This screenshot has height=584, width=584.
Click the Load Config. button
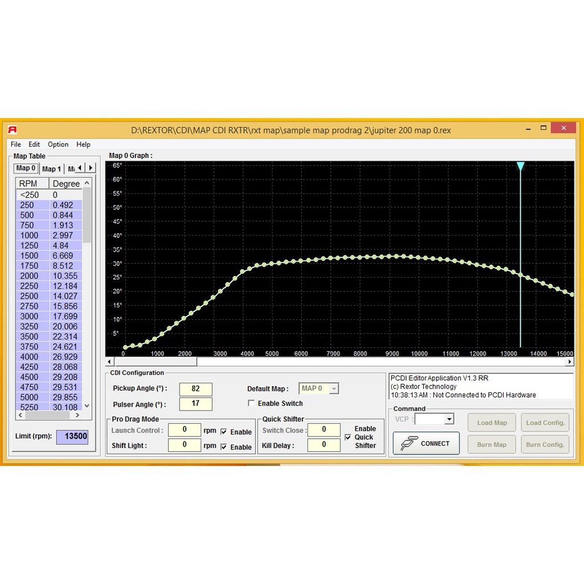[545, 423]
